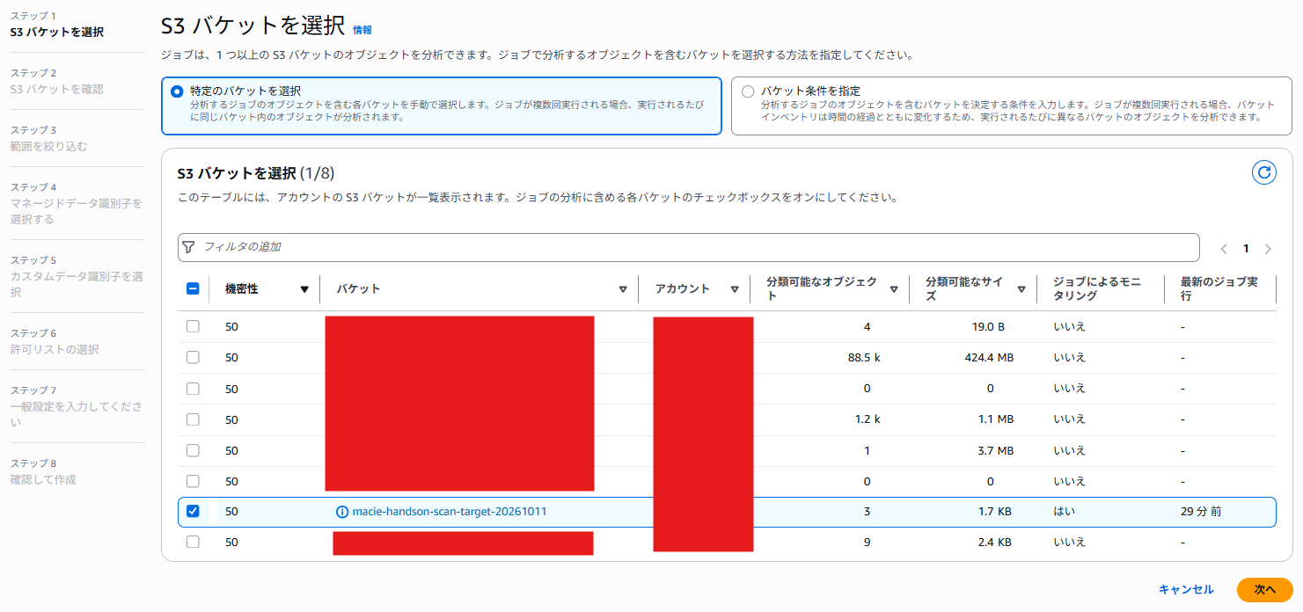Click the 29 分 前 job run value
This screenshot has width=1303, height=612.
coord(1201,511)
